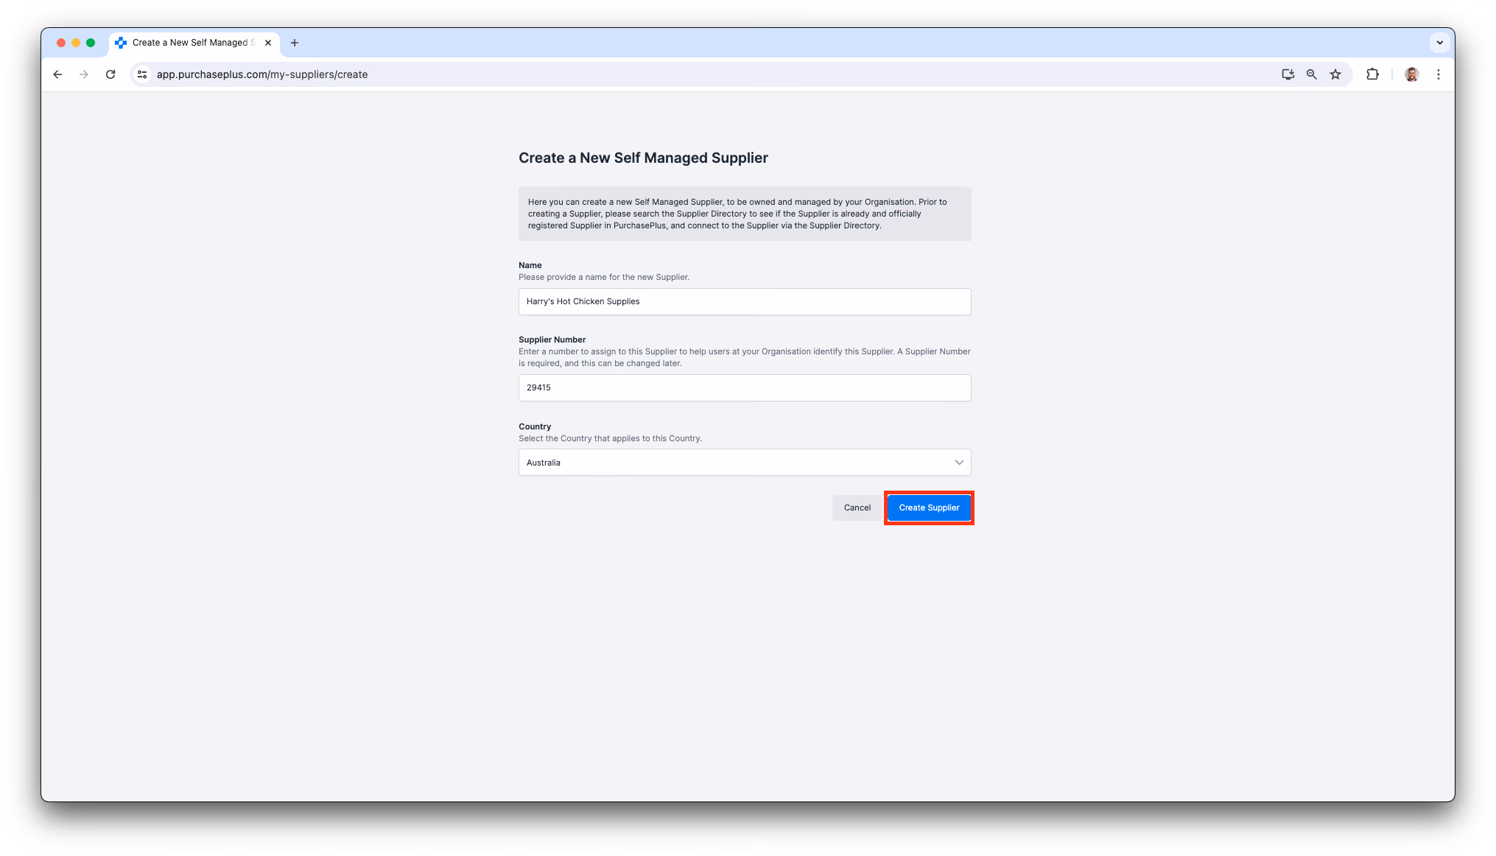Reload the page with the refresh icon
1496x856 pixels.
[x=110, y=74]
